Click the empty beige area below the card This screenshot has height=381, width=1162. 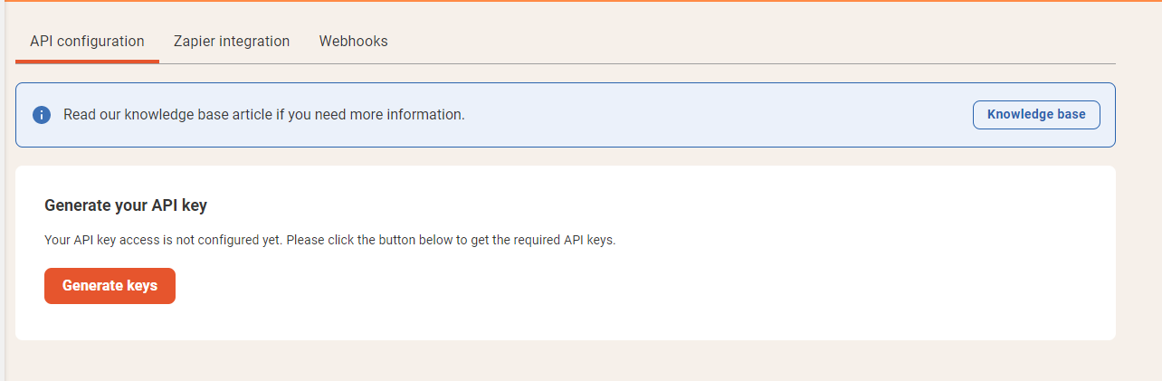click(x=579, y=360)
